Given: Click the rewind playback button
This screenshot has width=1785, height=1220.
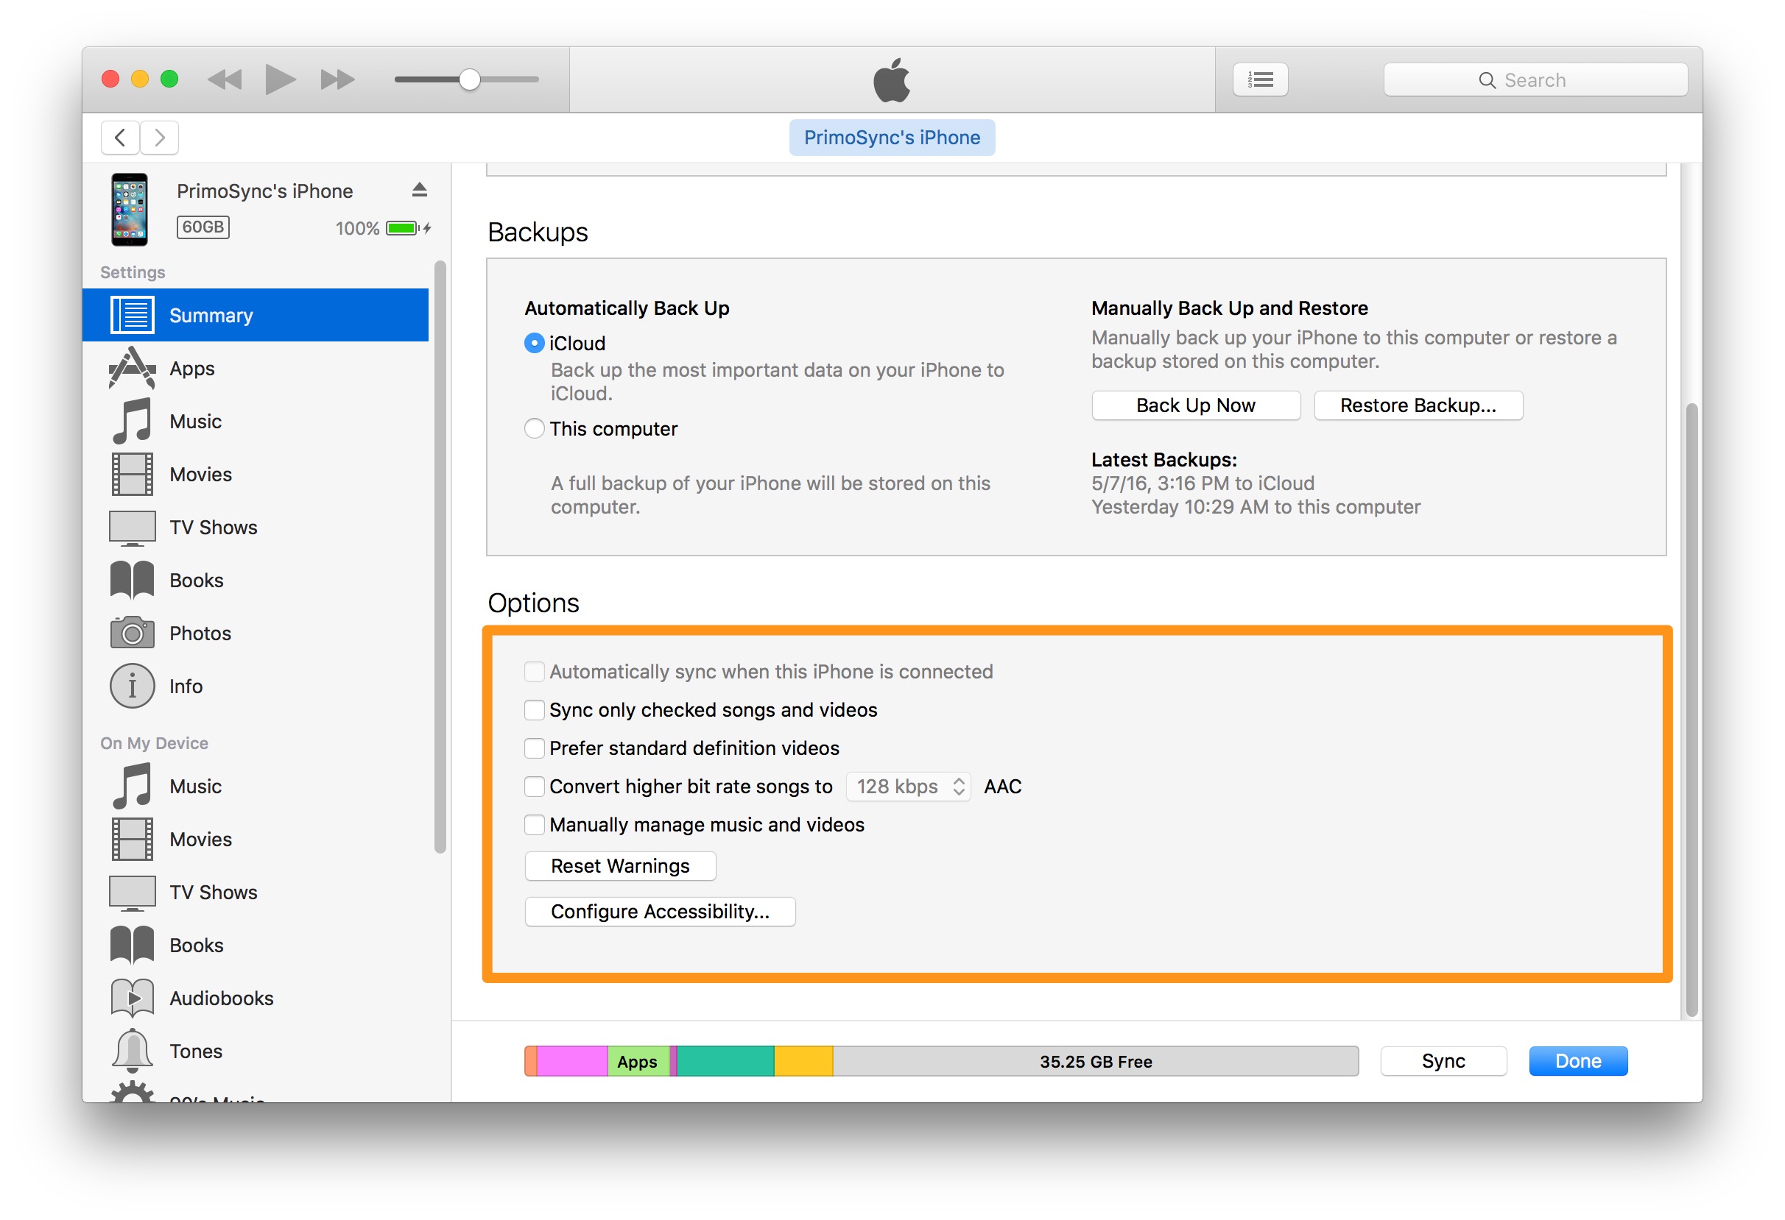Looking at the screenshot, I should tap(225, 79).
